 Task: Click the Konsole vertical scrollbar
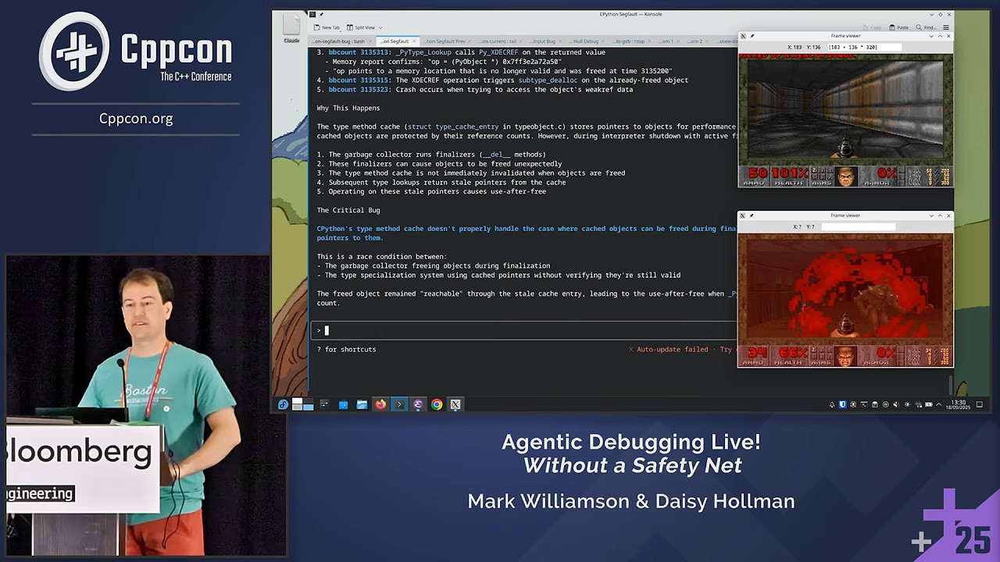point(950,385)
